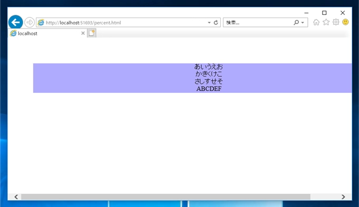Click the forward navigation arrow
This screenshot has width=359, height=207.
30,22
